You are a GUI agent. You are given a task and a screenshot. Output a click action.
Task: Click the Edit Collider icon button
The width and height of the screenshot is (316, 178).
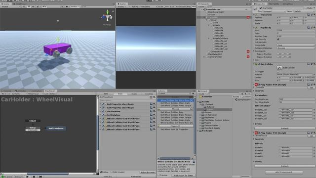(279, 68)
